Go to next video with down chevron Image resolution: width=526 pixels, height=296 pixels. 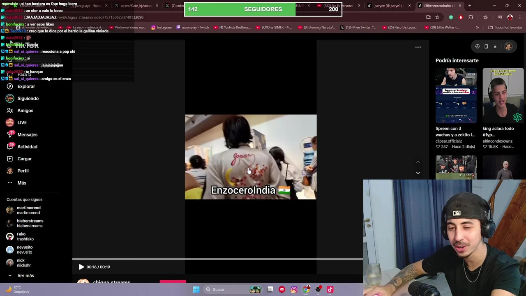pos(418,173)
